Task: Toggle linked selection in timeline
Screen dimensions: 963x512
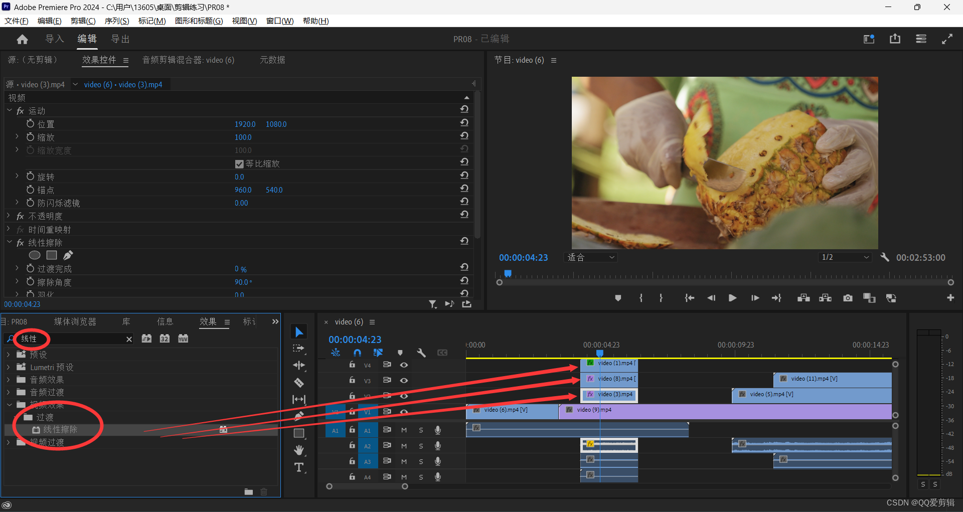Action: (x=378, y=353)
